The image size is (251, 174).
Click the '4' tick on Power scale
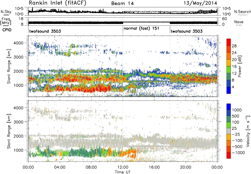click(x=233, y=87)
